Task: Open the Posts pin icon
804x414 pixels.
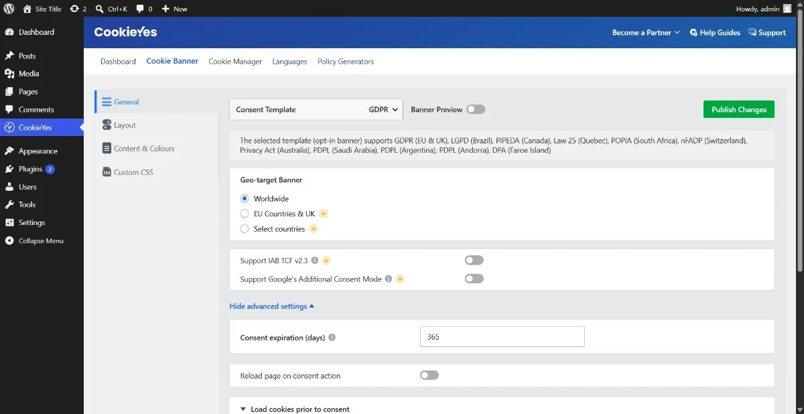Action: click(9, 56)
